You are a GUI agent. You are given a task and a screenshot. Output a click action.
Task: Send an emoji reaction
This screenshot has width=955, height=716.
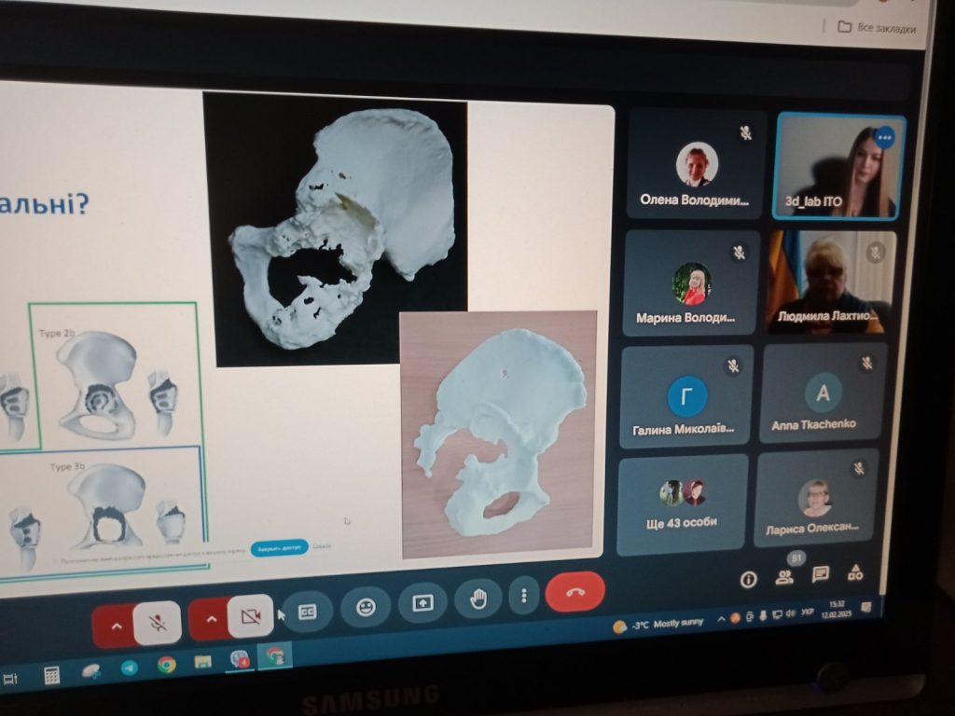(x=366, y=608)
